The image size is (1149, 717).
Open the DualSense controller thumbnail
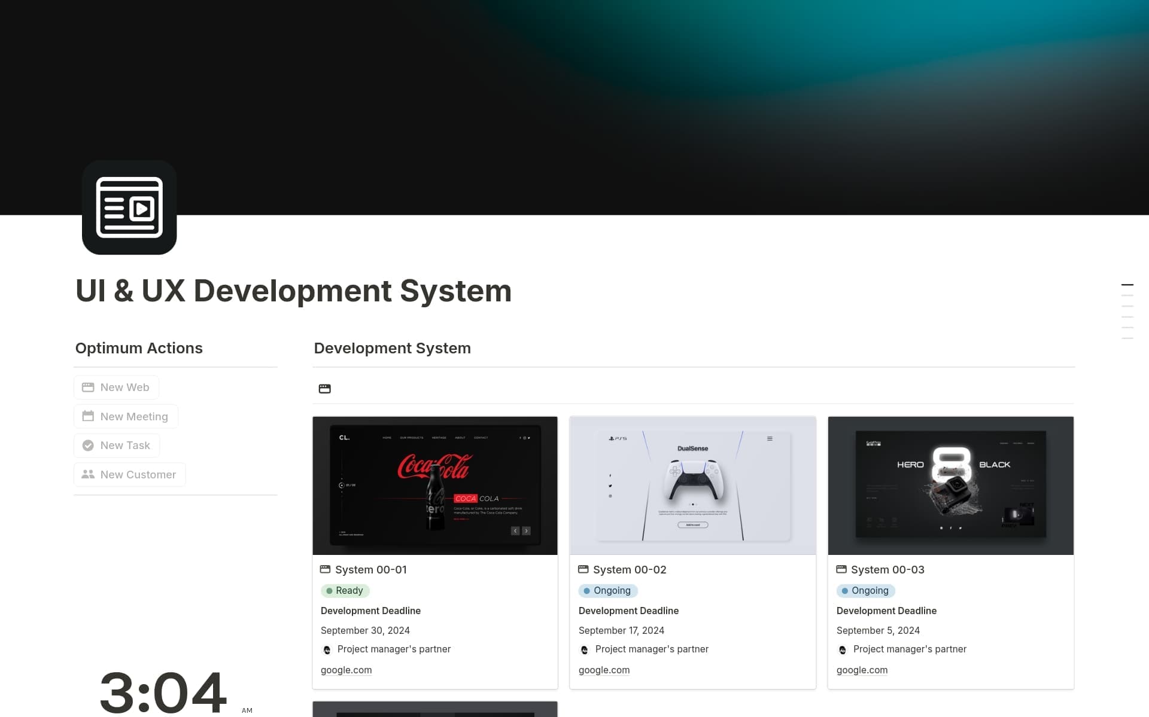point(693,486)
